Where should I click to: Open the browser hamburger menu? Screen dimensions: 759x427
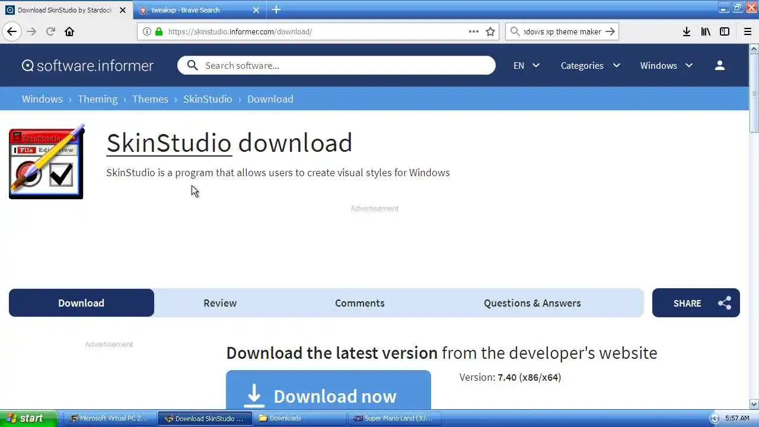tap(748, 31)
